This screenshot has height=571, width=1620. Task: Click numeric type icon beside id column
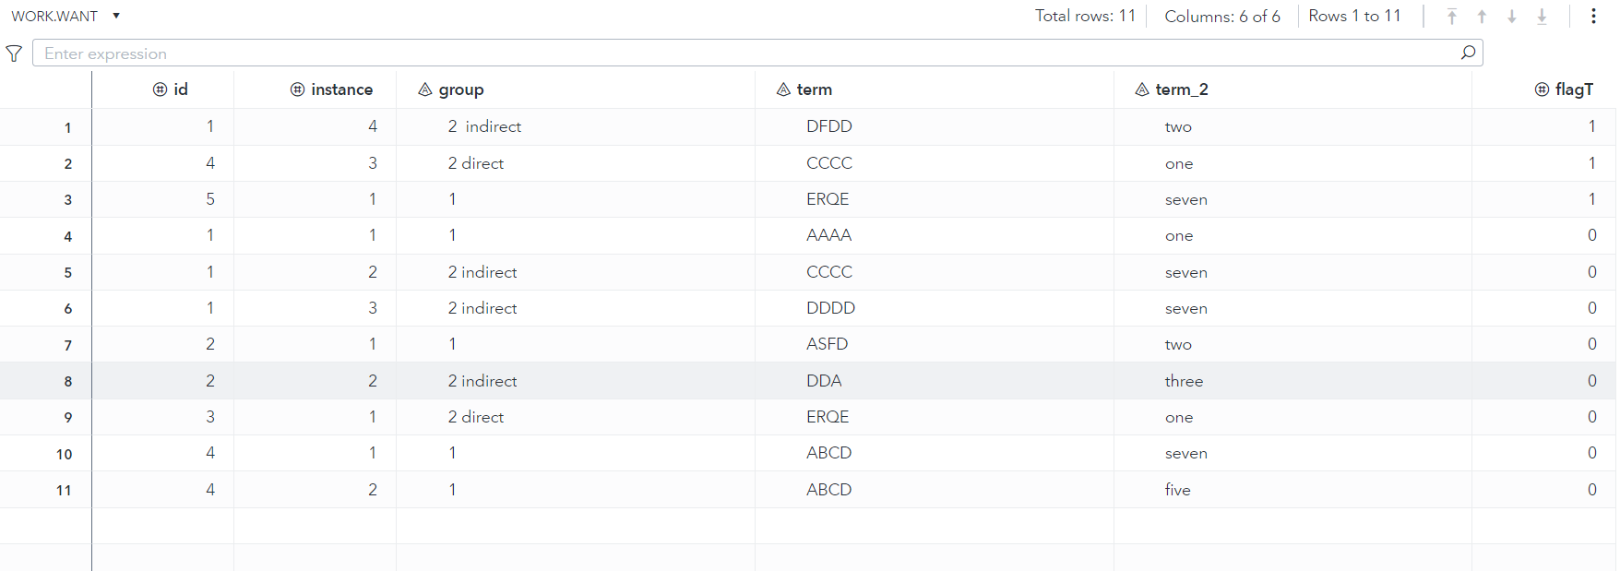(160, 89)
